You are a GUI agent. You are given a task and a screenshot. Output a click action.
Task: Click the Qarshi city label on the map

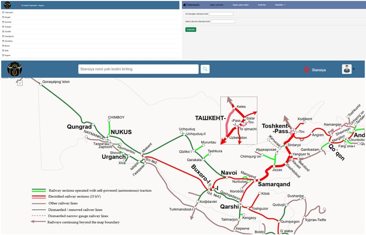[229, 207]
